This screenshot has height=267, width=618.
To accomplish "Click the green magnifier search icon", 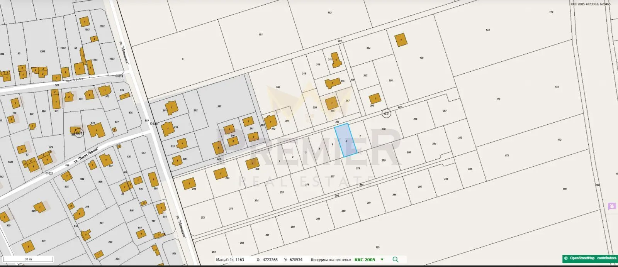I will (396, 260).
